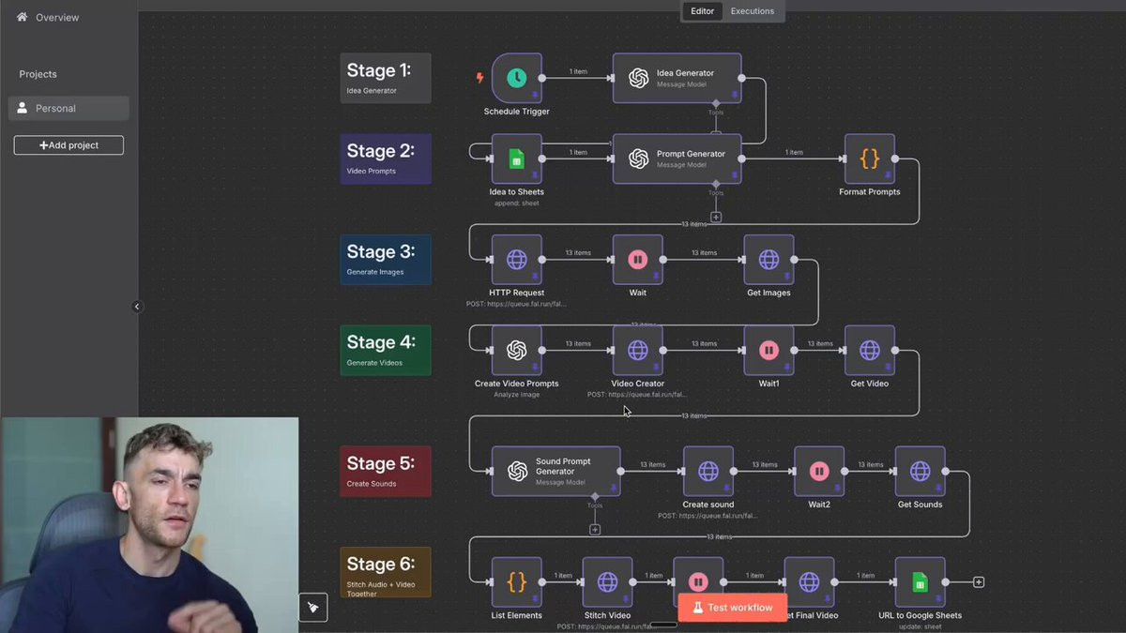Viewport: 1126px width, 633px height.
Task: Collapse the left sidebar with the chevron
Action: pos(137,307)
